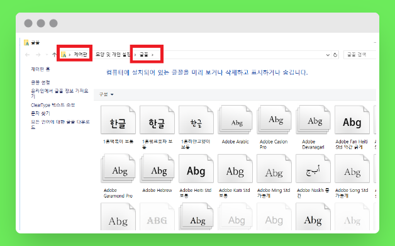Open 문자 찾기 link
The width and height of the screenshot is (395, 246).
point(40,113)
